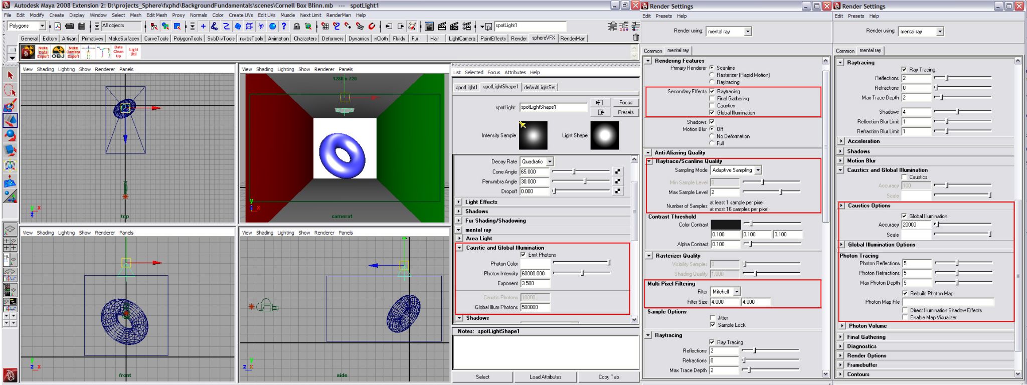Select the Common tab in left Render Settings
1027x385 pixels.
tap(653, 51)
